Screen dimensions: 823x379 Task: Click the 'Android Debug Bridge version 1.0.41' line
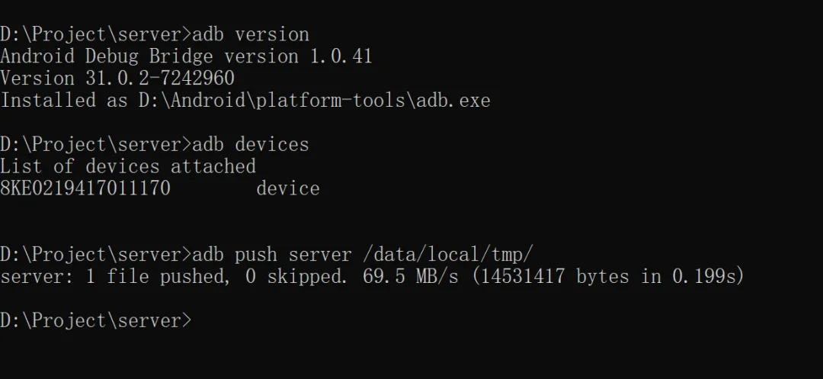coord(187,56)
